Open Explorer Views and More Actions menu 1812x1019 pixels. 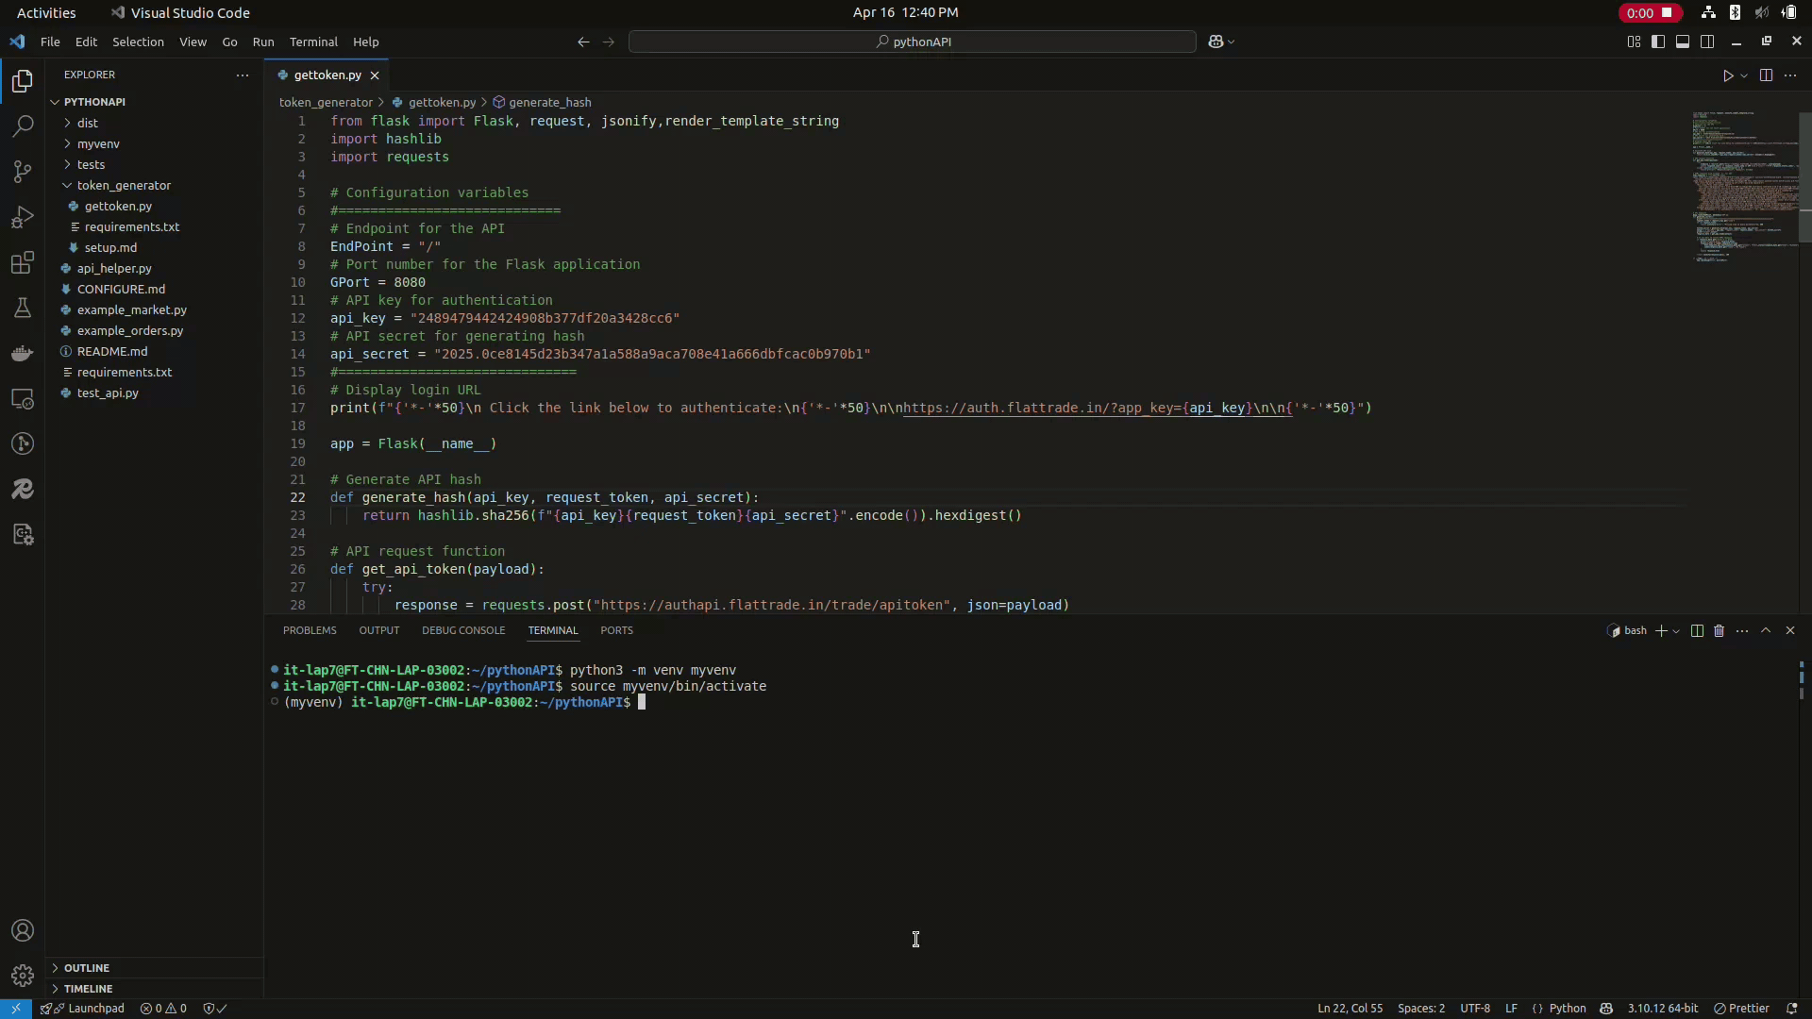pos(243,75)
